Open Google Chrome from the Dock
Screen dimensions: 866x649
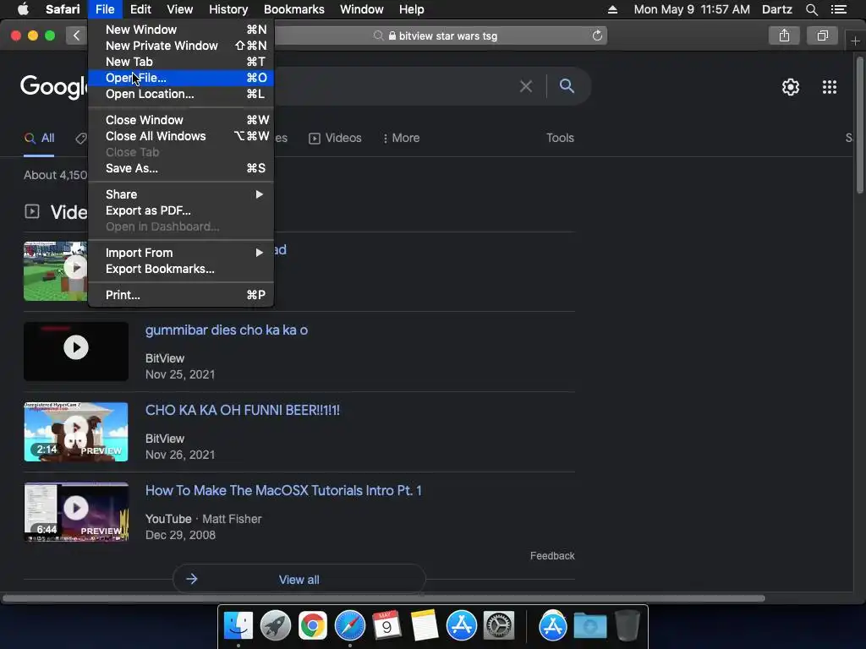(313, 626)
